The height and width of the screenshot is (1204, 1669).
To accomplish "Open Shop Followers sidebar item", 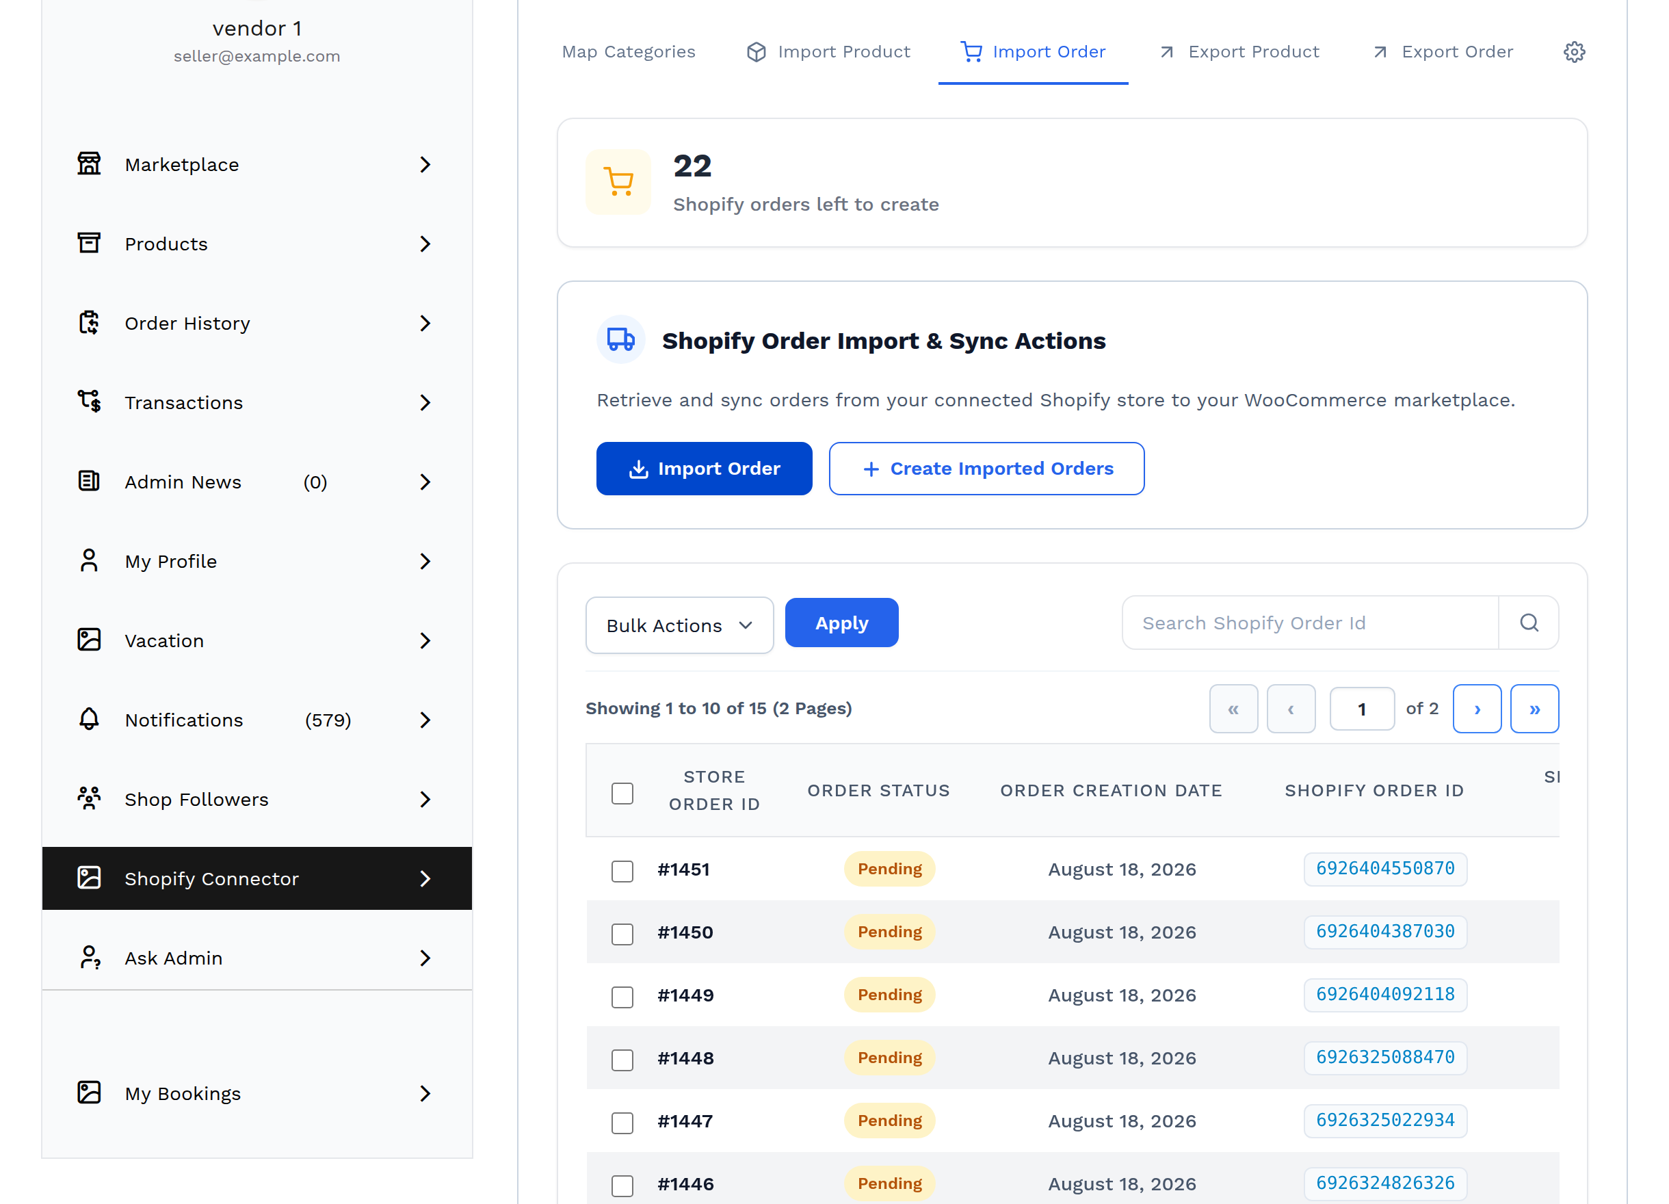I will 257,798.
